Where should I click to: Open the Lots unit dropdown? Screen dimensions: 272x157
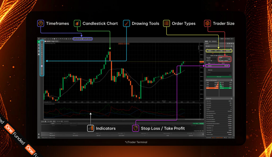click(229, 59)
